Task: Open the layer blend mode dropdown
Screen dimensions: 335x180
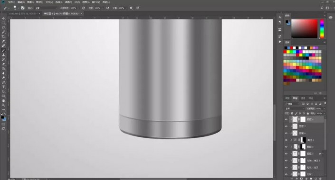Action: coord(295,108)
